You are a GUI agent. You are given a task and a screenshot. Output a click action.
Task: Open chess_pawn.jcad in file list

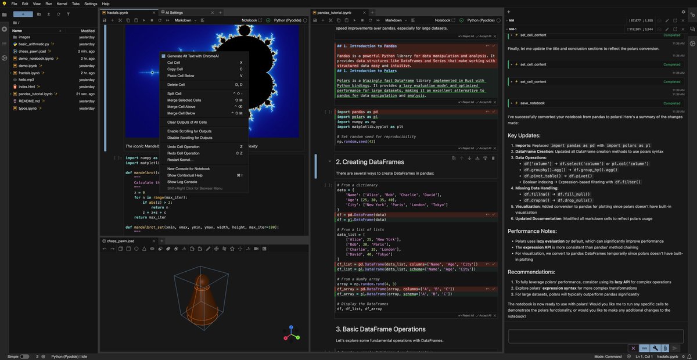pos(53,51)
